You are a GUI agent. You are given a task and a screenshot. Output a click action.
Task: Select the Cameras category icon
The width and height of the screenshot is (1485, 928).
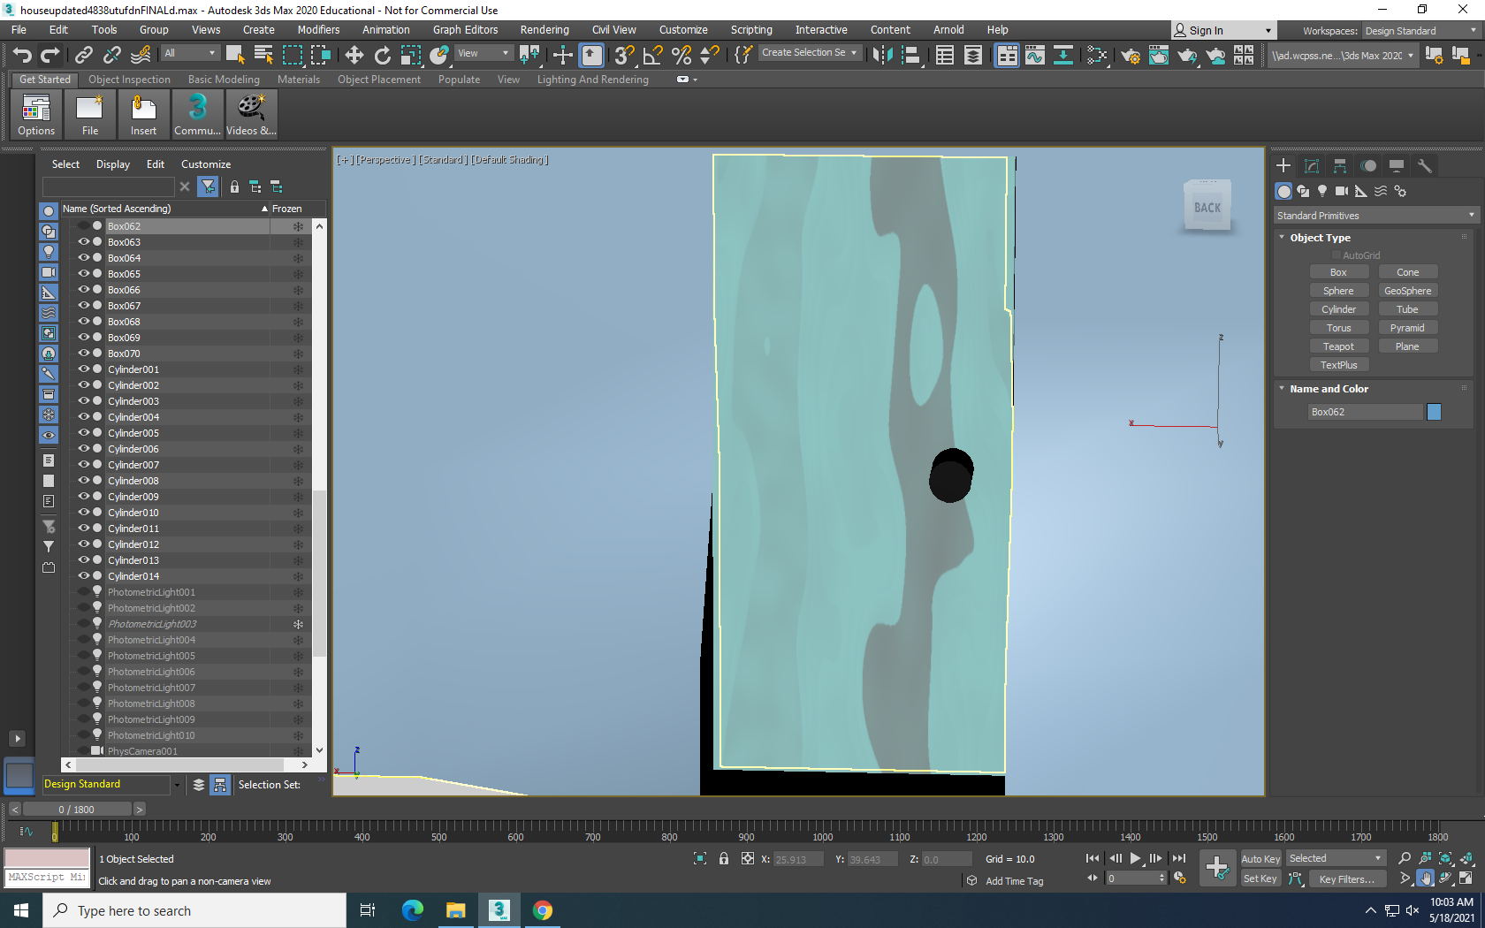point(1342,191)
